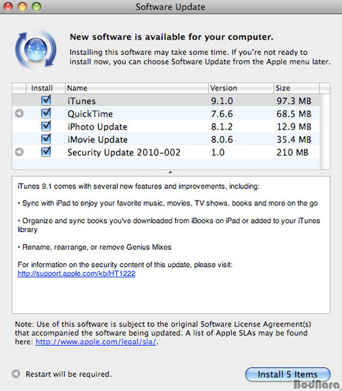342x391 pixels.
Task: Click the 'Rename, rearrange, or remove Genius Mixes' line
Action: click(94, 247)
